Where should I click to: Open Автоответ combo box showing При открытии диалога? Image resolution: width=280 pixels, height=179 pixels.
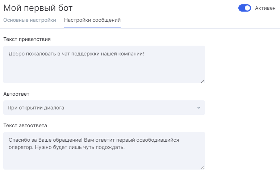point(104,108)
